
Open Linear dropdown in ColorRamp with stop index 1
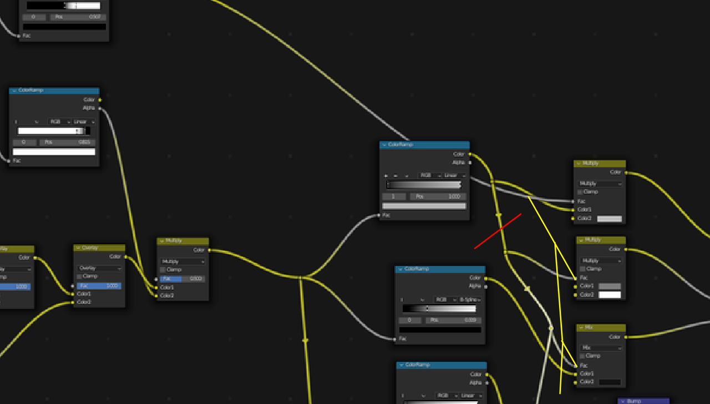tap(454, 175)
